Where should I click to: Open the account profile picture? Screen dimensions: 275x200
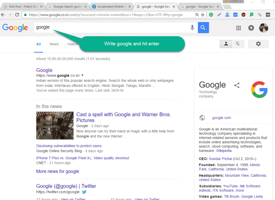coord(264,28)
